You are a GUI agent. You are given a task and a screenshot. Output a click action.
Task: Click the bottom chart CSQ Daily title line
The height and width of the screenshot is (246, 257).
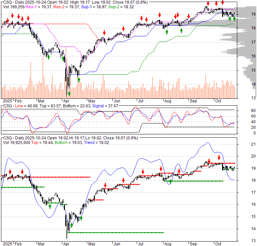coord(71,138)
